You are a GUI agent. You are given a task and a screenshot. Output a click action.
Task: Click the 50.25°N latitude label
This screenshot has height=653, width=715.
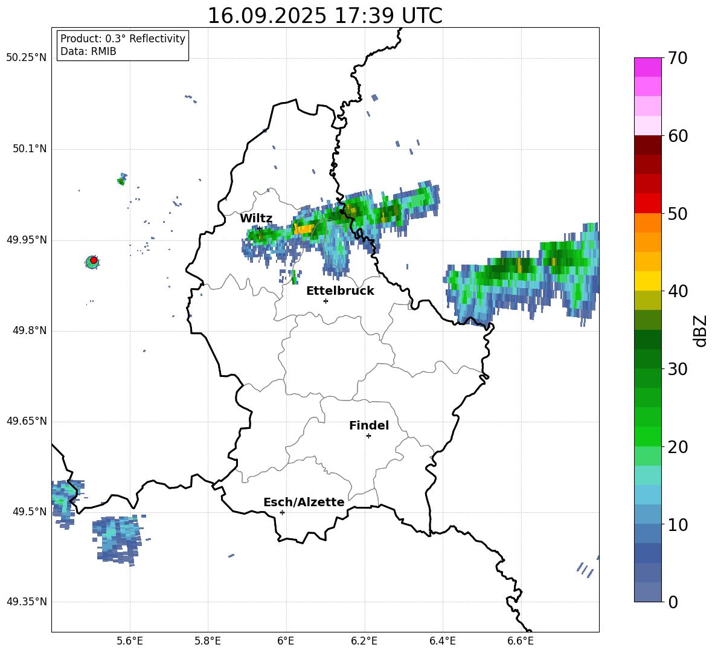pos(27,58)
